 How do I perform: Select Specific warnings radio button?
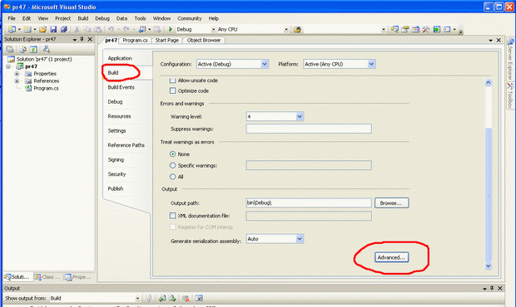(x=172, y=165)
